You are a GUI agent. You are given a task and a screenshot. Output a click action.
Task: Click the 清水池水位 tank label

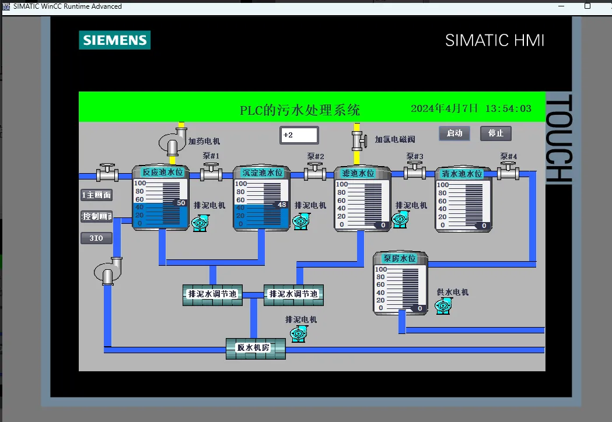(x=462, y=174)
